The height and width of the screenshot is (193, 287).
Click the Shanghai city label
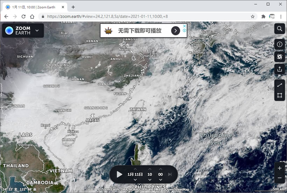point(149,56)
